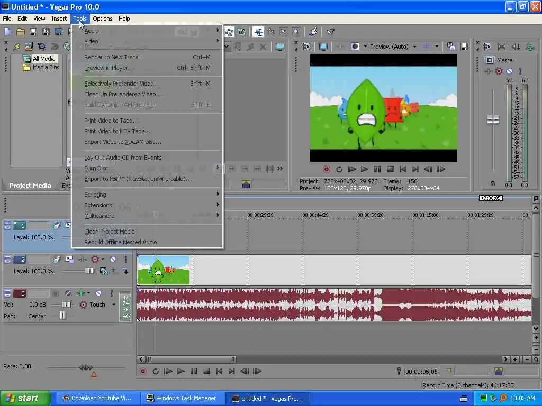The width and height of the screenshot is (542, 406).
Task: Toggle Mute on audio Track 3
Action: tap(98, 293)
